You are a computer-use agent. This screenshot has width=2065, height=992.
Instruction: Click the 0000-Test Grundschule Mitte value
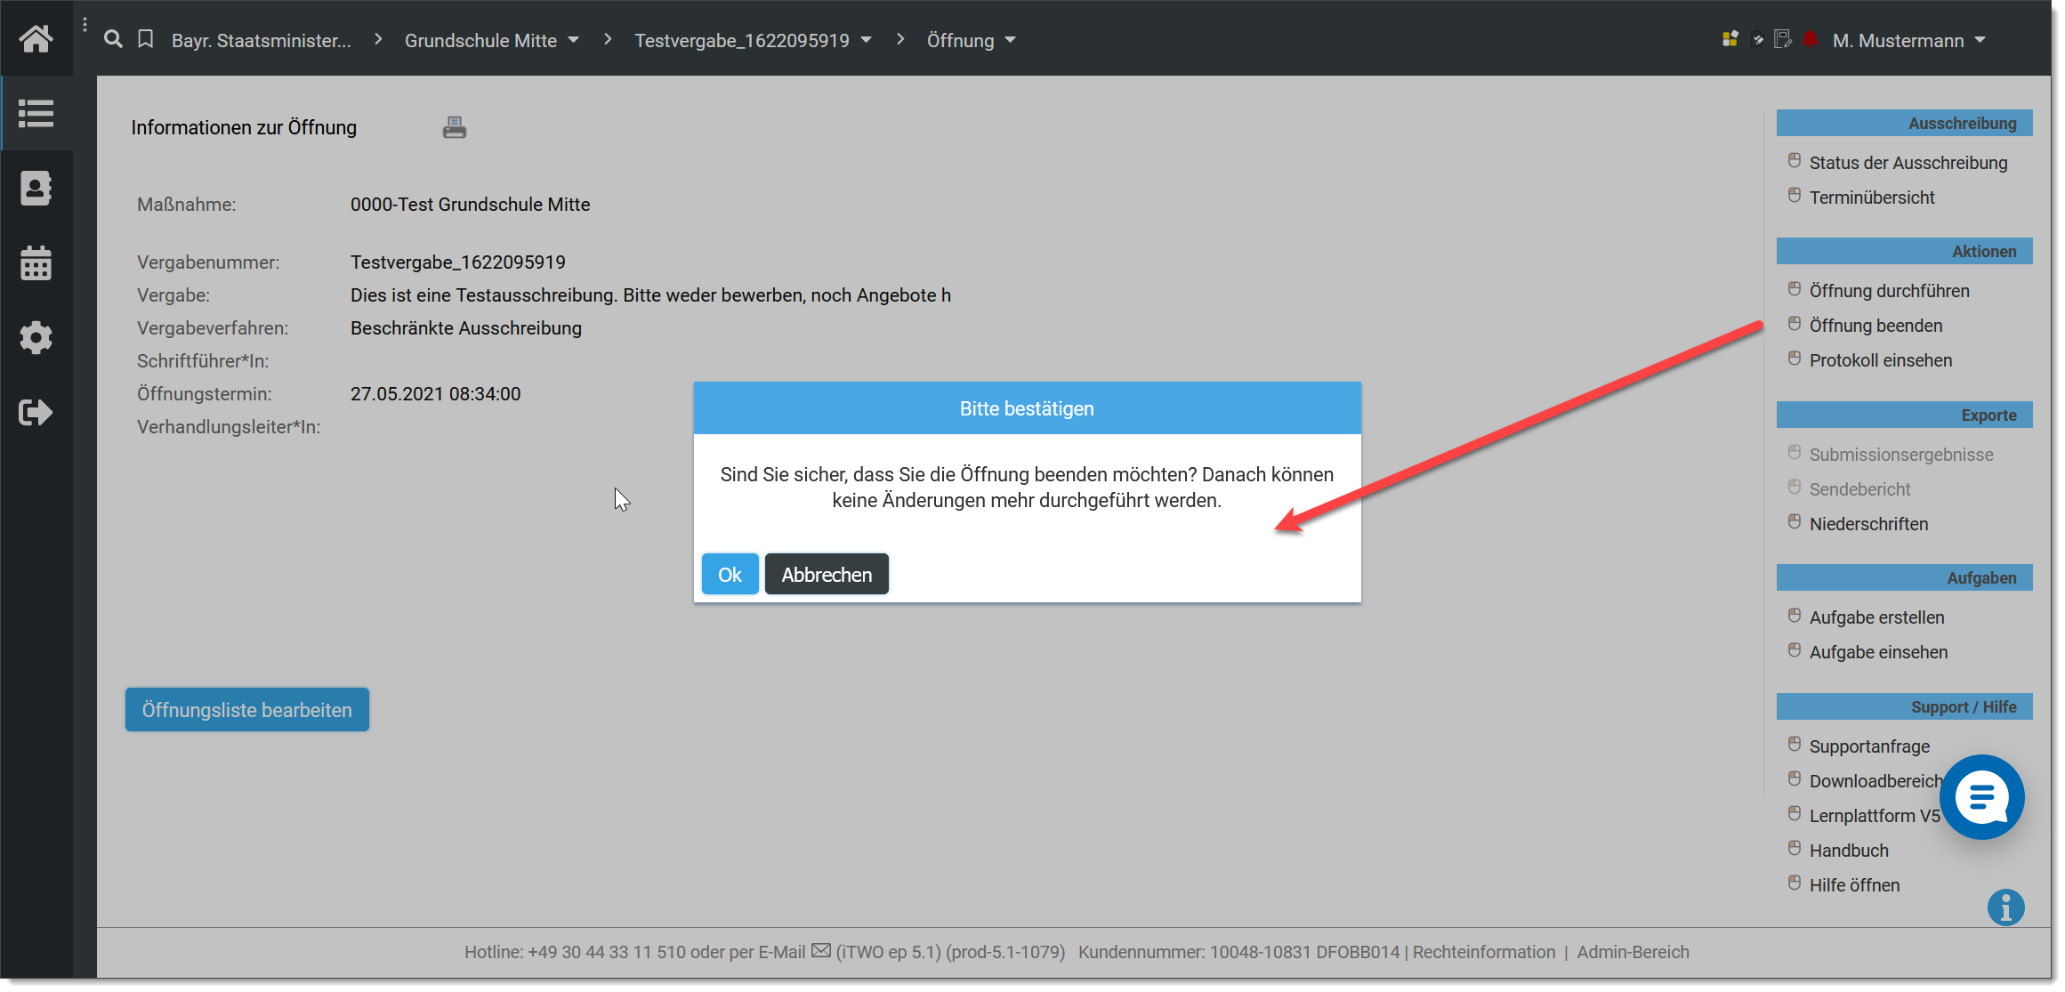click(x=471, y=205)
